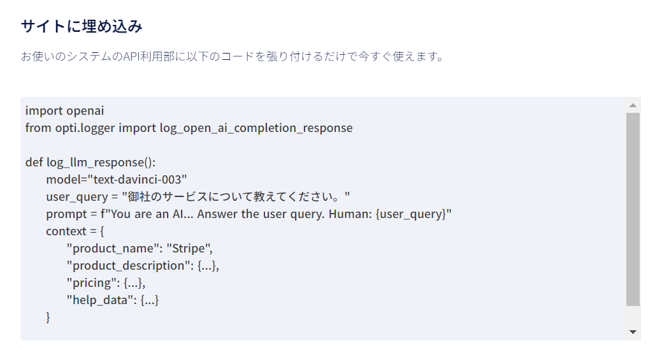Image resolution: width=669 pixels, height=364 pixels.
Task: Place cursor on the "import openai" line
Action: 64,111
